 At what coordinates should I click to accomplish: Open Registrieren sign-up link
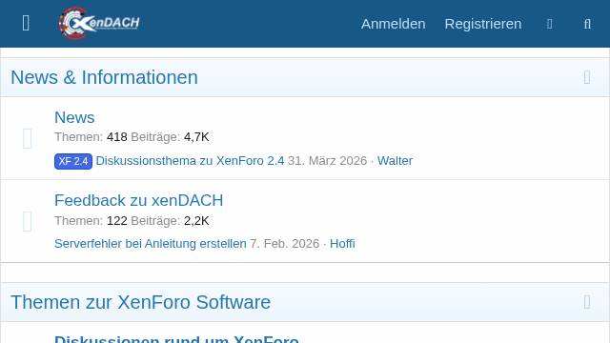(483, 24)
